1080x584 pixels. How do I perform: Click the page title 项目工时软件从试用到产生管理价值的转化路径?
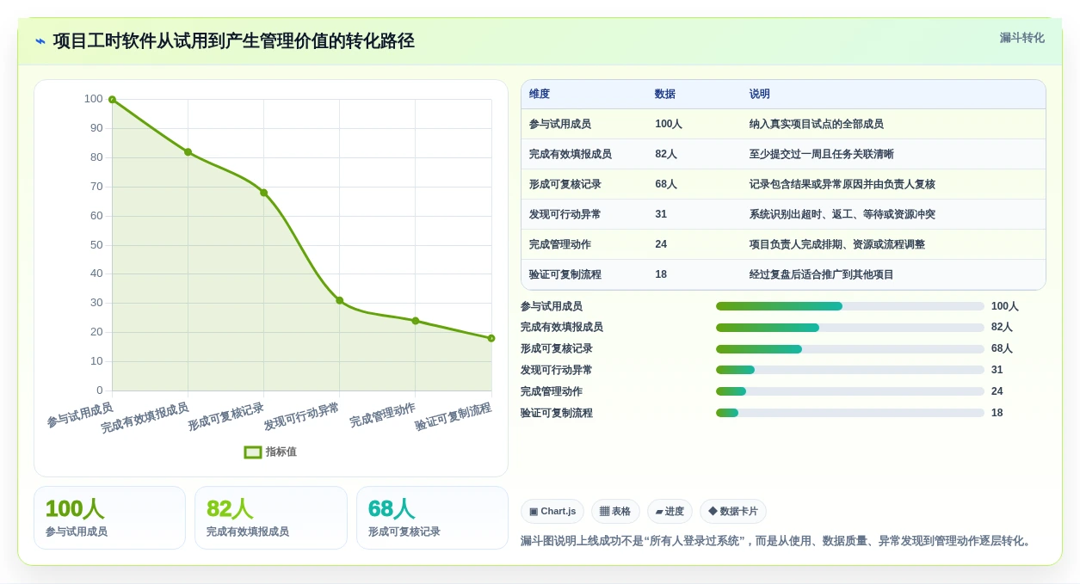tap(233, 41)
